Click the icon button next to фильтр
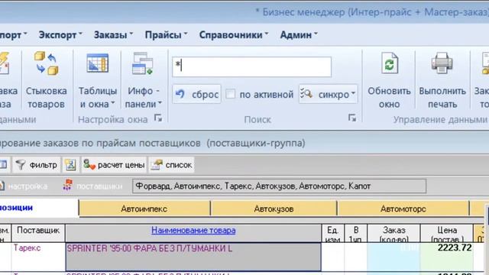Viewport: 489px width, 275px height. (x=70, y=165)
